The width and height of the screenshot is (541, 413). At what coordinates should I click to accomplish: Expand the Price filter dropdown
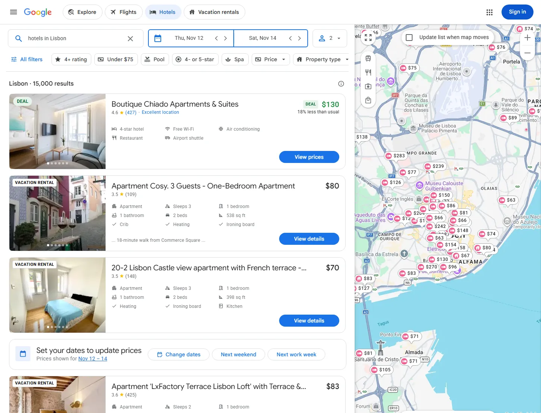pos(270,59)
